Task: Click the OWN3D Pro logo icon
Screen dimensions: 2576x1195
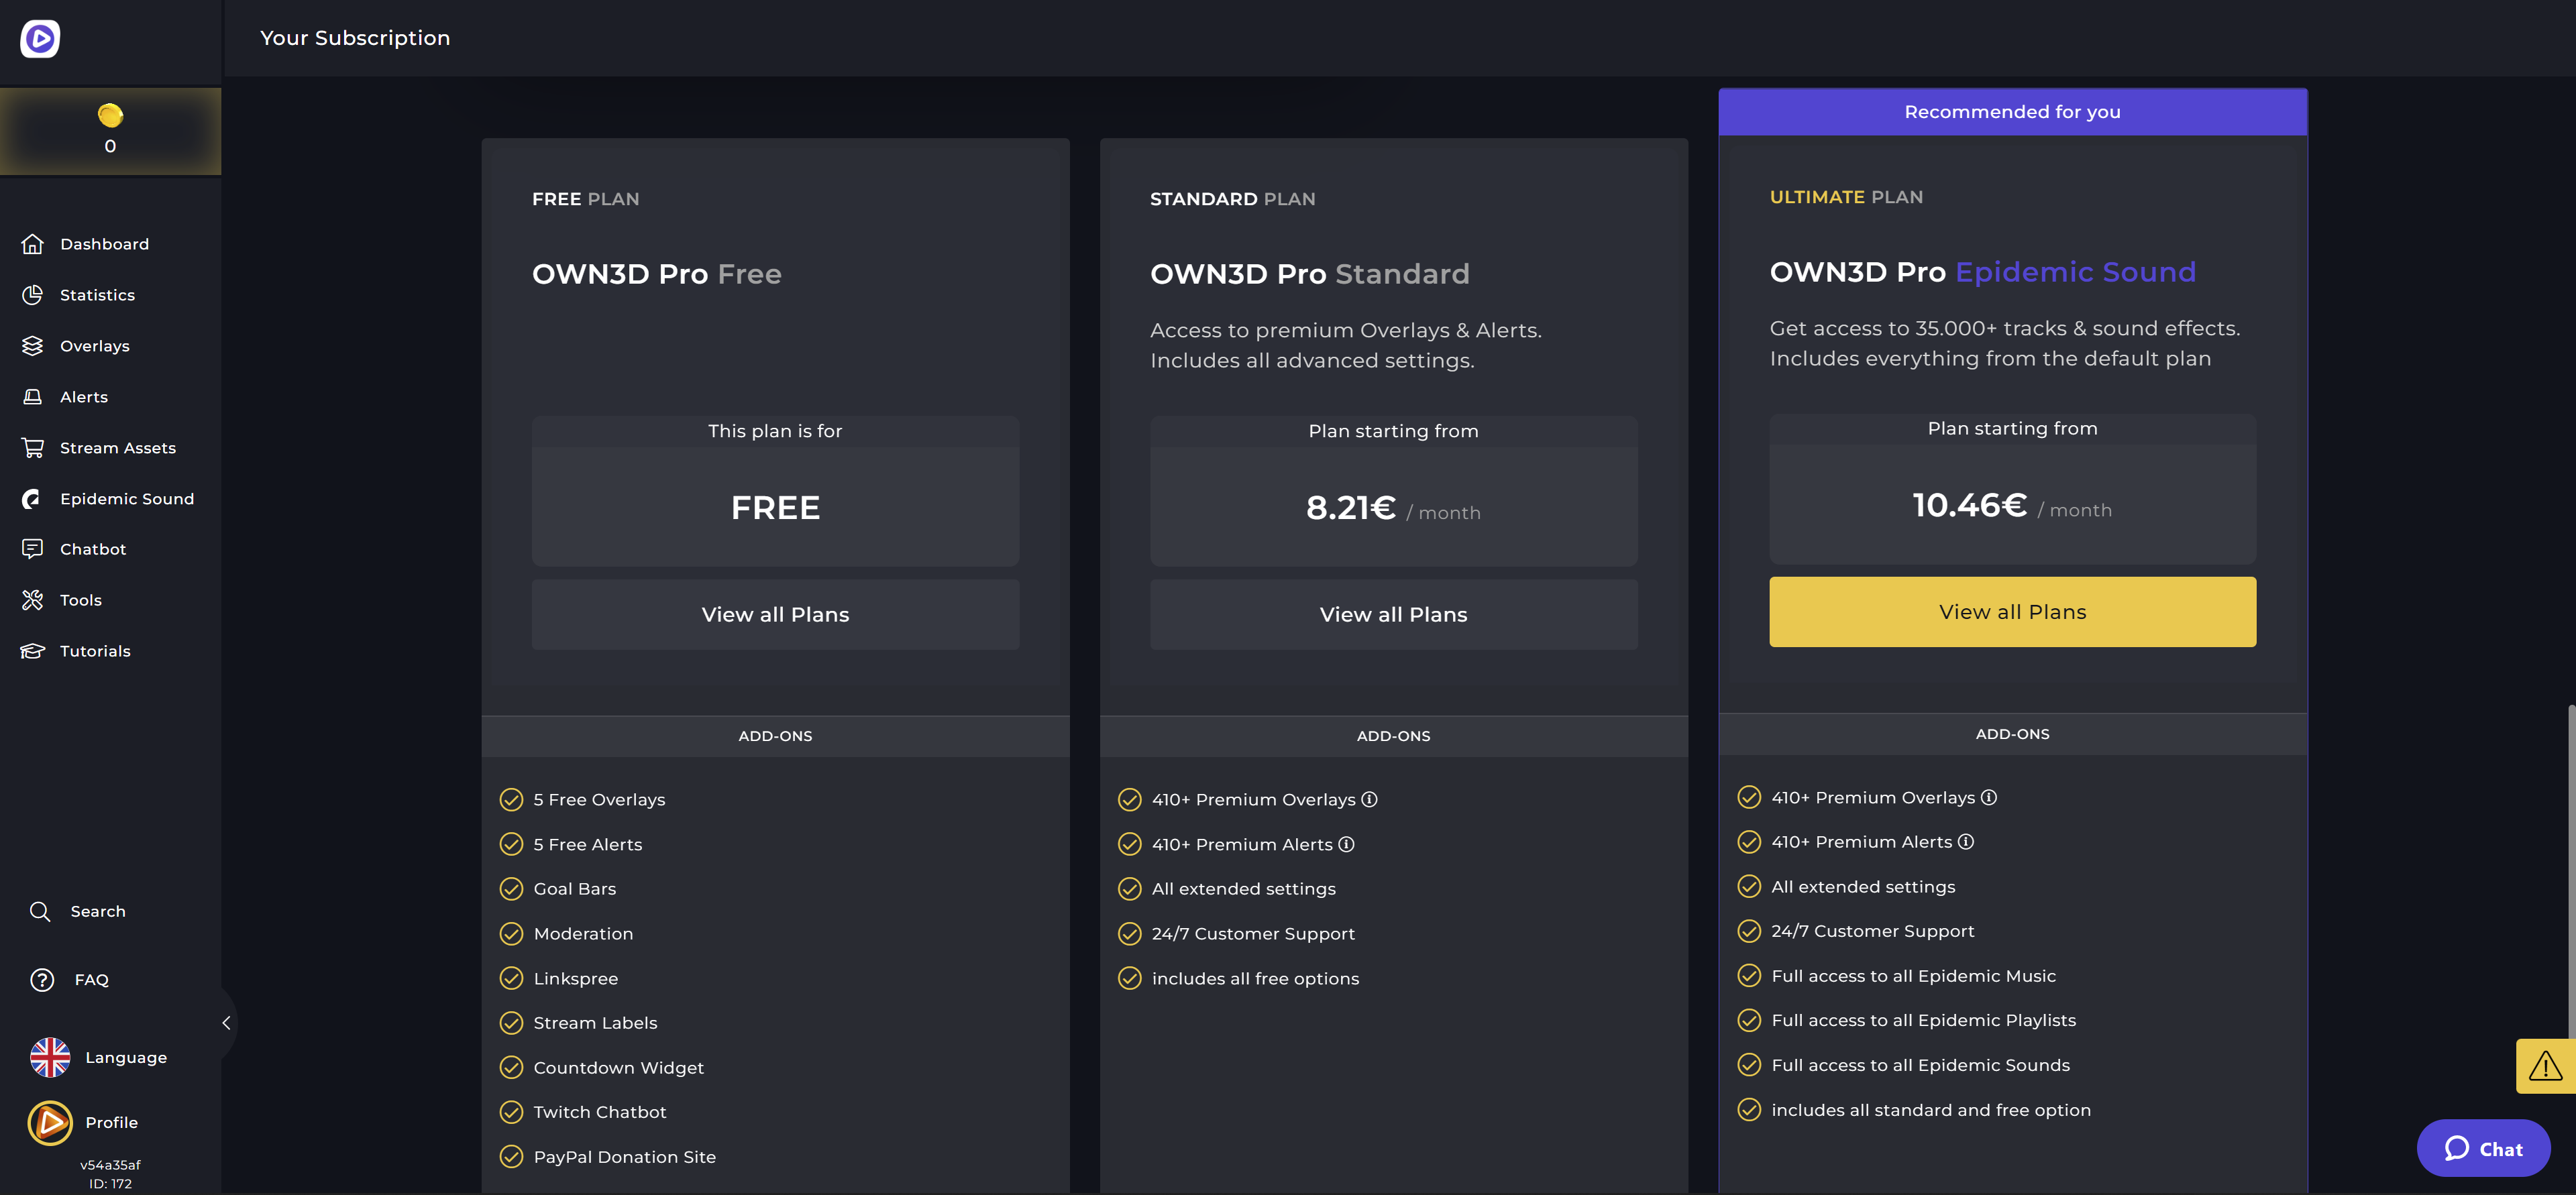Action: (x=40, y=36)
